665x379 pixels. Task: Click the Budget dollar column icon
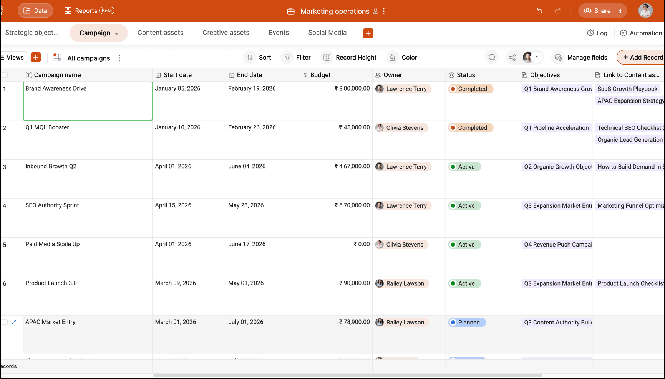pos(305,75)
